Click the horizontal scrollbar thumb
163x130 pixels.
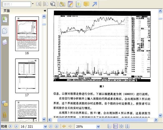click(102, 120)
